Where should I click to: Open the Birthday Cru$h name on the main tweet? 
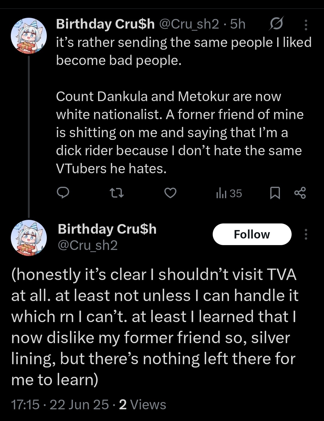tap(107, 229)
